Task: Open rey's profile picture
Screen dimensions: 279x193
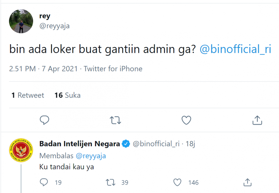Action: 21,21
